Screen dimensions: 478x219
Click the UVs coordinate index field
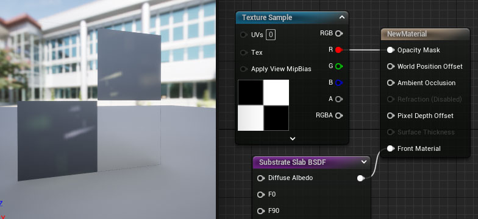click(x=271, y=35)
